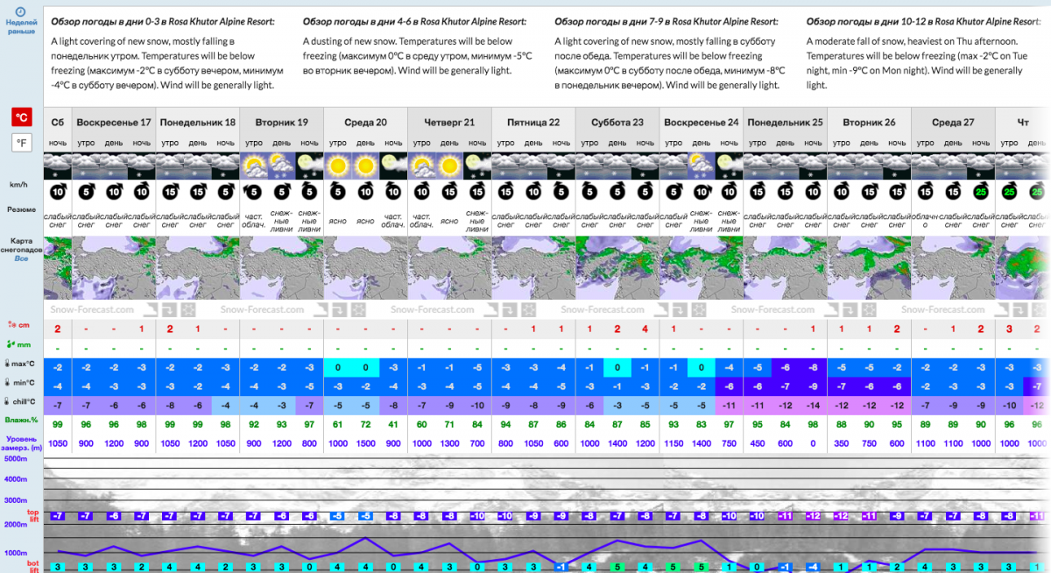Click Понедельник 18 ночь snow cloud icon
The height and width of the screenshot is (573, 1051).
coord(226,165)
